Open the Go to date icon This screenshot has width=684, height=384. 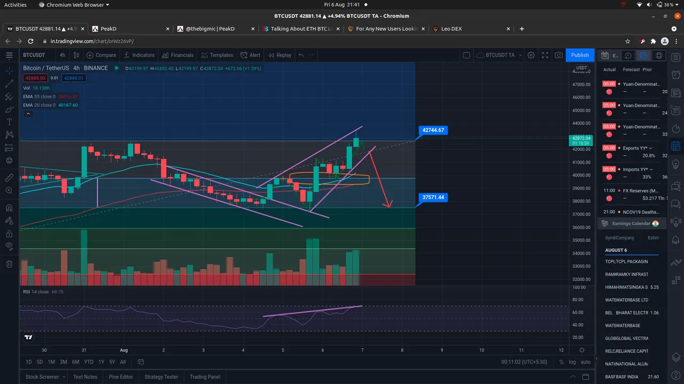141,362
